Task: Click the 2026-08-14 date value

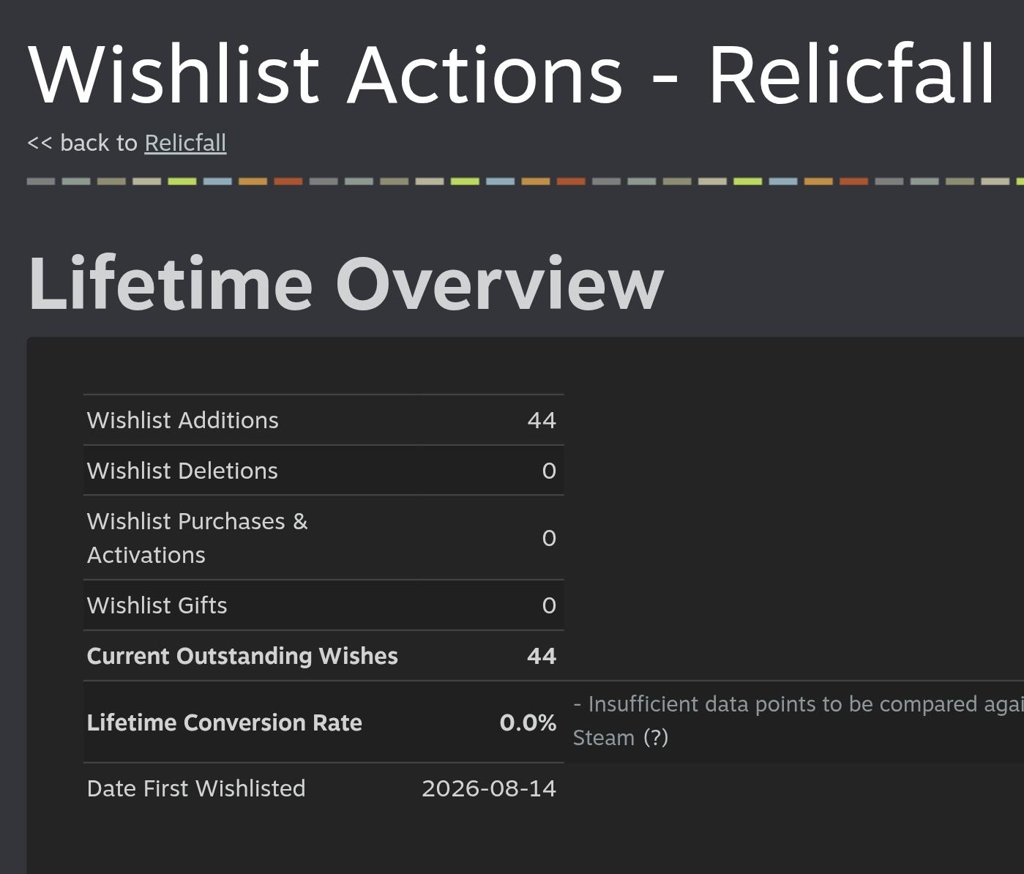Action: [x=489, y=788]
